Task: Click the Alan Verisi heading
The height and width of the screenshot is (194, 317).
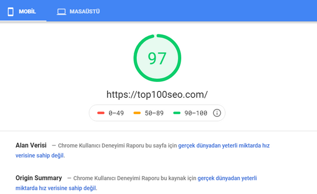Action: 31,145
